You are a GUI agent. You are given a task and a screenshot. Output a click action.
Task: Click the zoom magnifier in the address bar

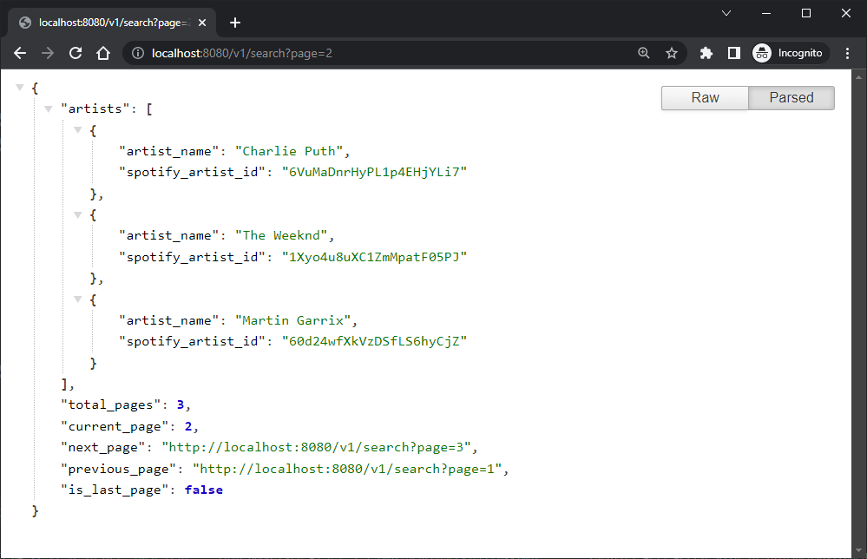[x=643, y=52]
